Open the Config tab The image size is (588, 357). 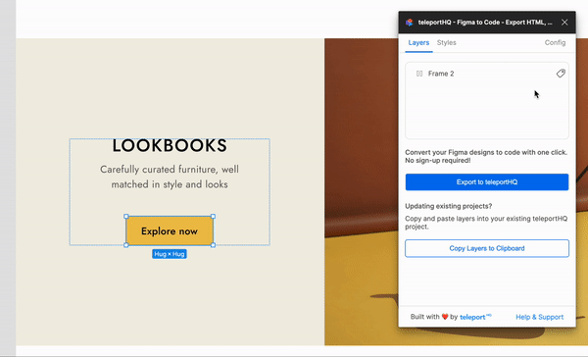tap(555, 43)
